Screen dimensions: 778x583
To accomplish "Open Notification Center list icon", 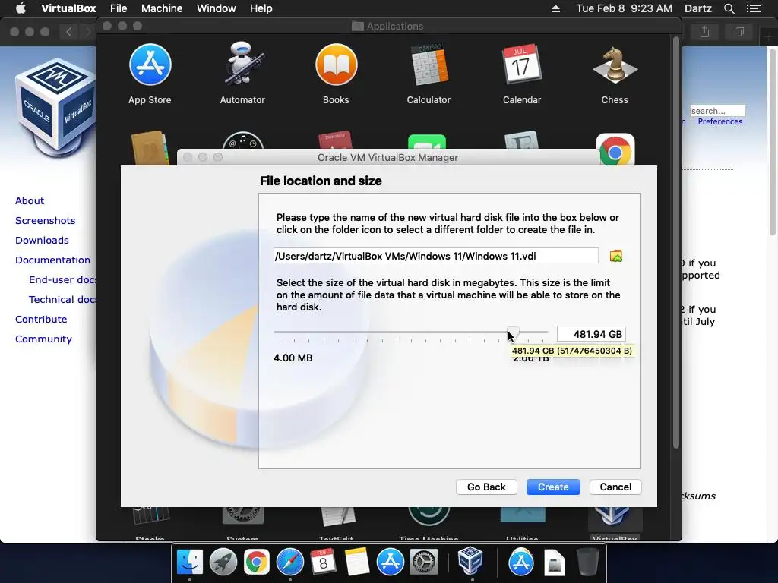I will click(753, 8).
